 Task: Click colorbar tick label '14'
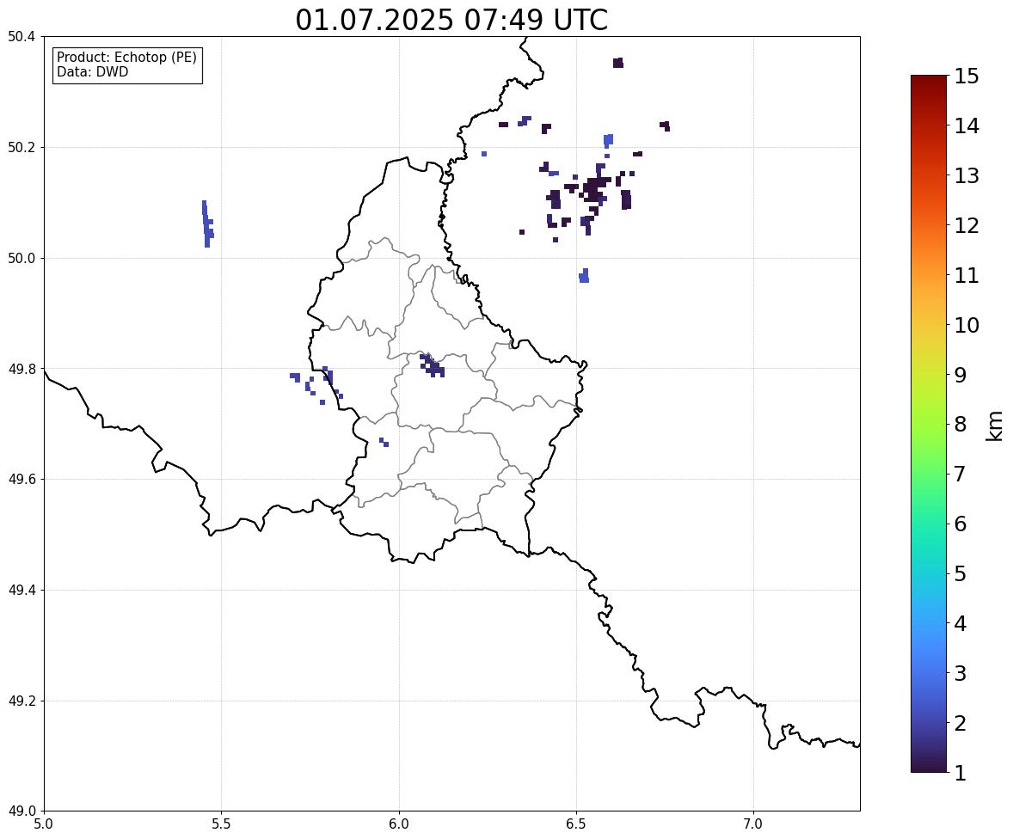(x=967, y=126)
